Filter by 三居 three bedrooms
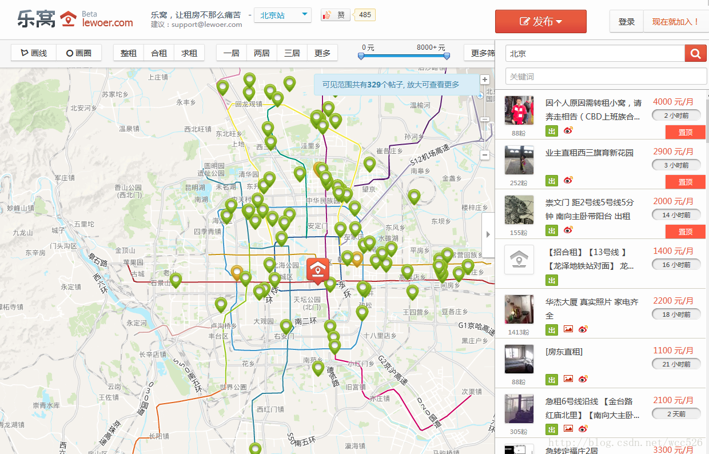 [292, 53]
